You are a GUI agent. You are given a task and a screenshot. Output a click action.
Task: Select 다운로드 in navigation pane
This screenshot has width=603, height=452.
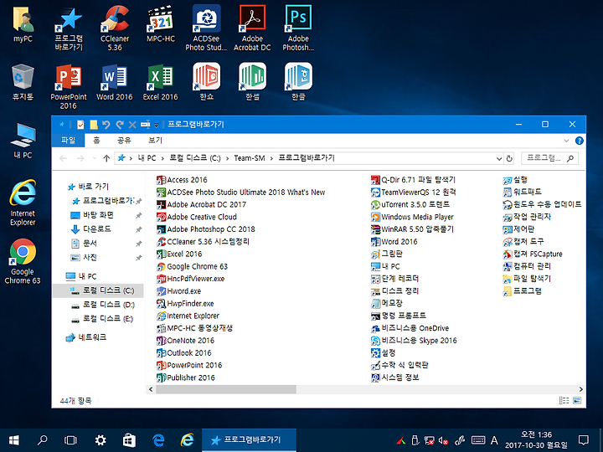click(x=97, y=229)
